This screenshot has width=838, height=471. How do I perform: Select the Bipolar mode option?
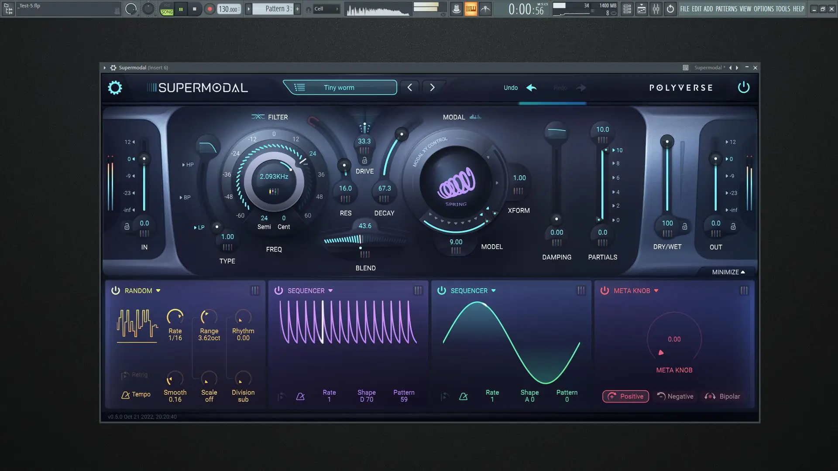pyautogui.click(x=722, y=396)
